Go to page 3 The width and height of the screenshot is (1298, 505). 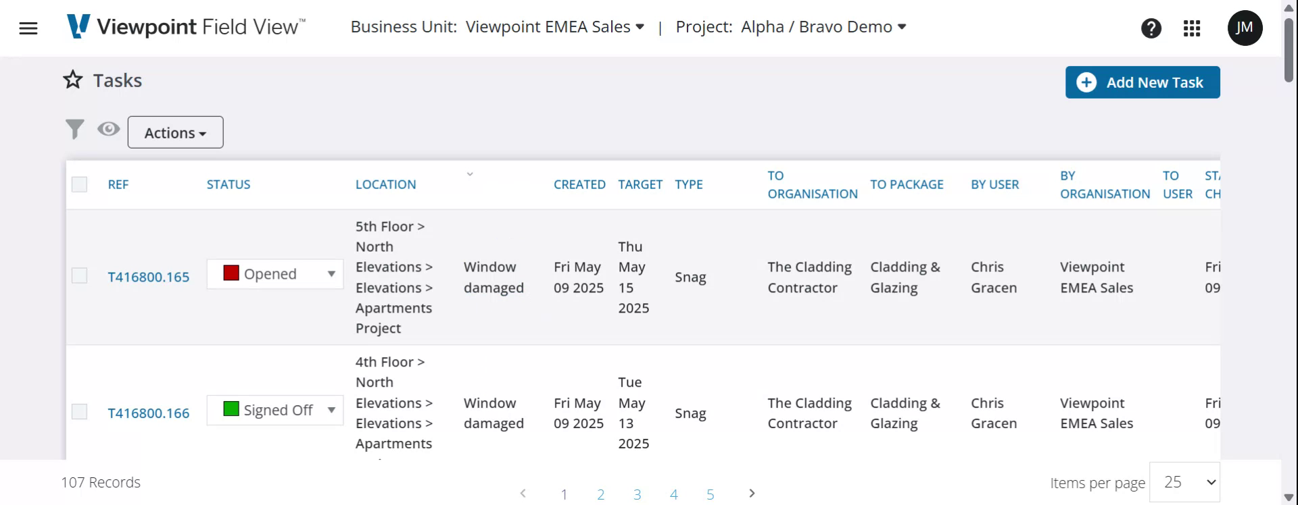[x=637, y=494]
